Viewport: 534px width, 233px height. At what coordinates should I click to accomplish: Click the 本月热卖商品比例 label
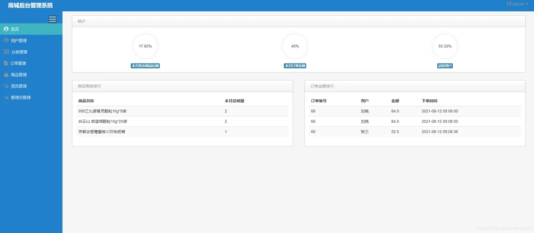(x=145, y=66)
